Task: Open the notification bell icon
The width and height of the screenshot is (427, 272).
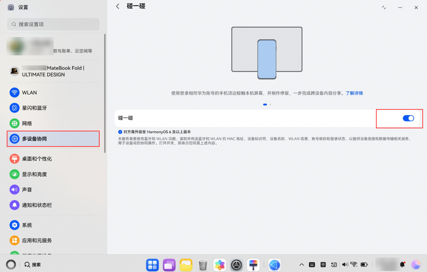Action: click(403, 264)
